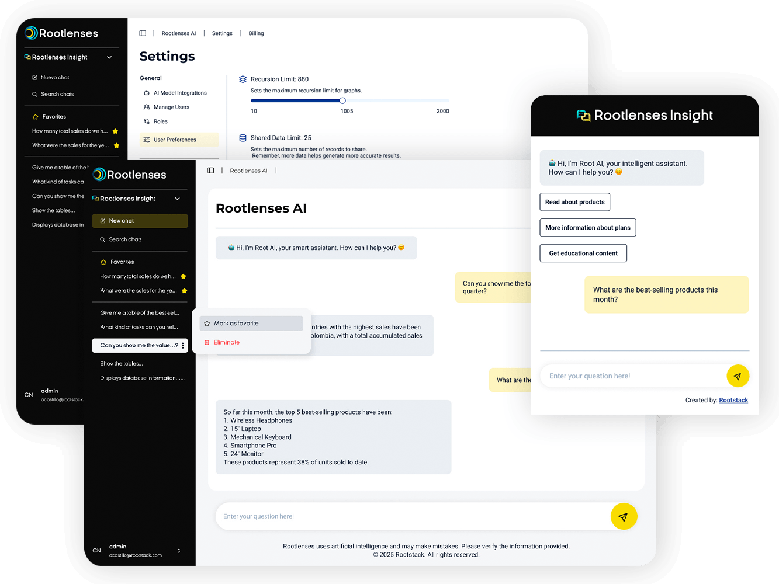Image resolution: width=779 pixels, height=584 pixels.
Task: Start a New chat with the pencil icon
Action: pyautogui.click(x=103, y=221)
